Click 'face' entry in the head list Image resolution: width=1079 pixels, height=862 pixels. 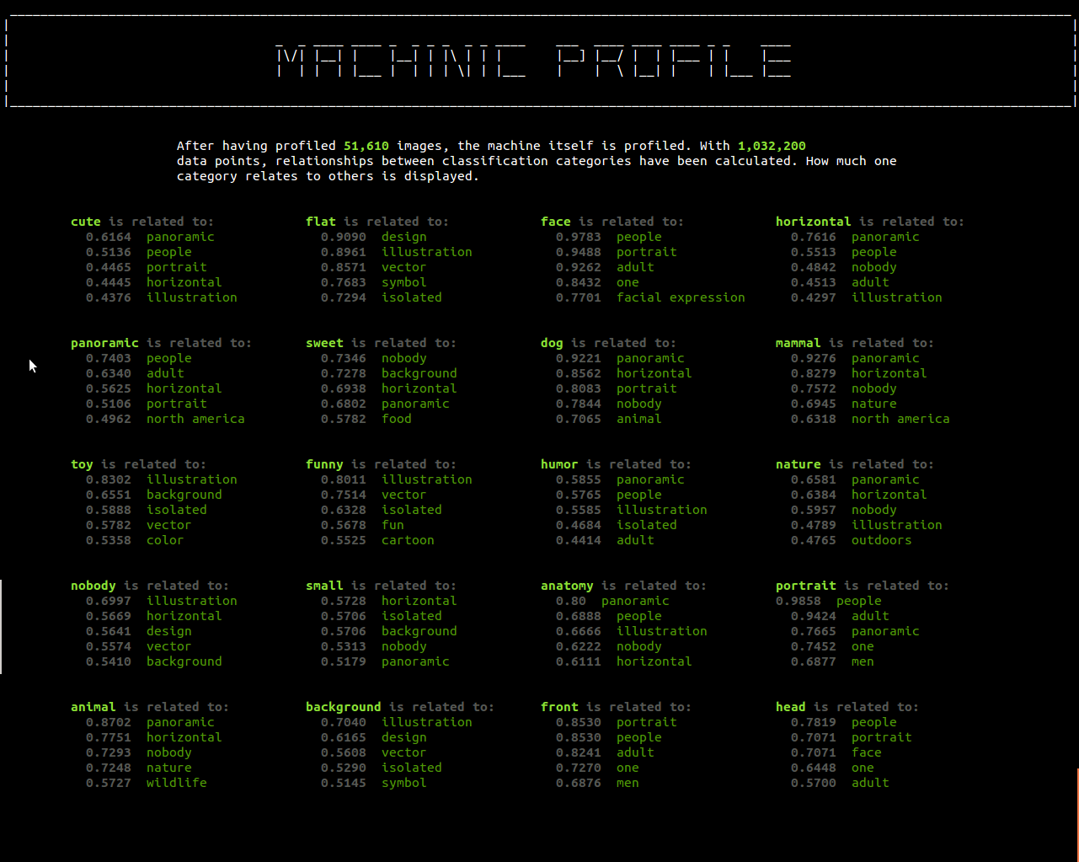pos(867,752)
